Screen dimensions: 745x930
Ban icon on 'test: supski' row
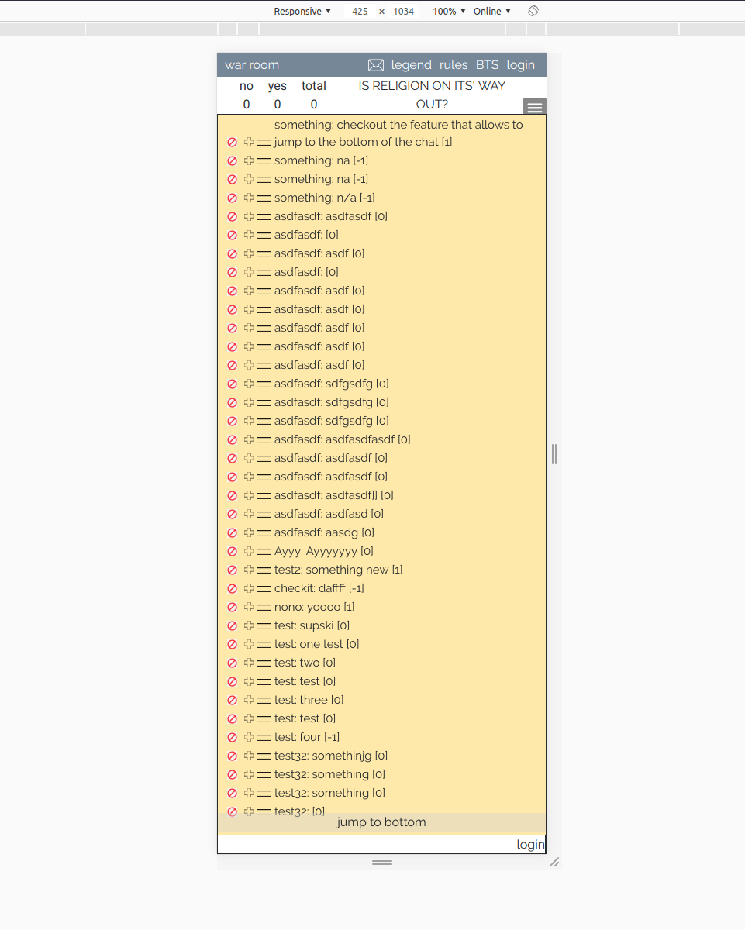coord(232,626)
